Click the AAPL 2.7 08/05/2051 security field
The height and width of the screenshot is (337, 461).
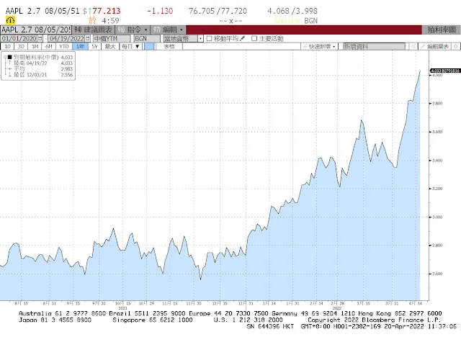coord(36,30)
